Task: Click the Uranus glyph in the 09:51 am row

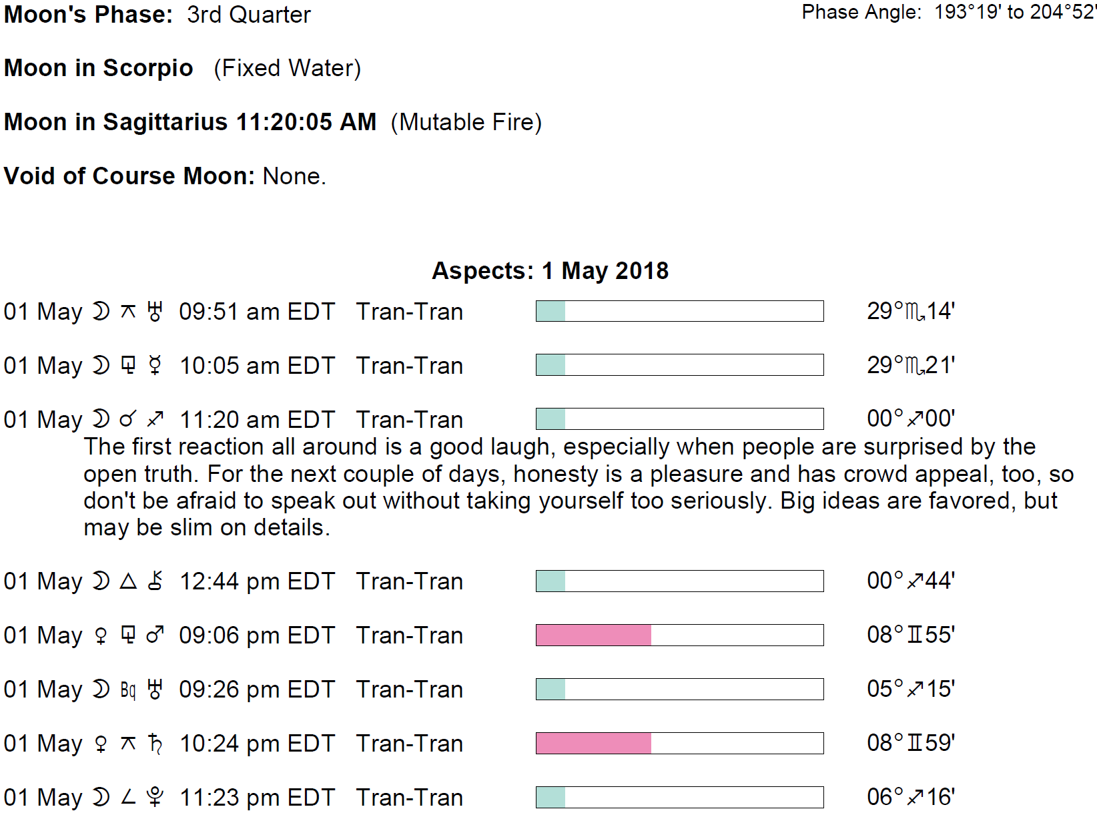Action: pos(155,312)
